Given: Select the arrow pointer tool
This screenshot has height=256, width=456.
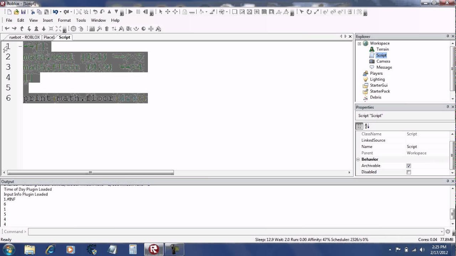Looking at the screenshot, I should 161,12.
